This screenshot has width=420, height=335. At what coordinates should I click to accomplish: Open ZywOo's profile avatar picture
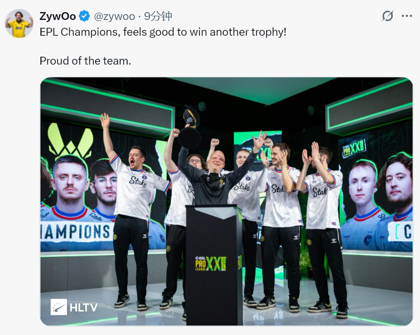[19, 23]
